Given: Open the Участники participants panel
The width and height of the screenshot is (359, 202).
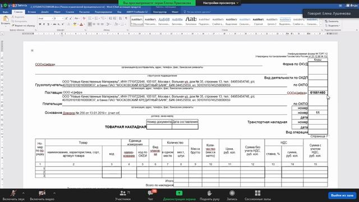Looking at the screenshot, I should click(123, 195).
